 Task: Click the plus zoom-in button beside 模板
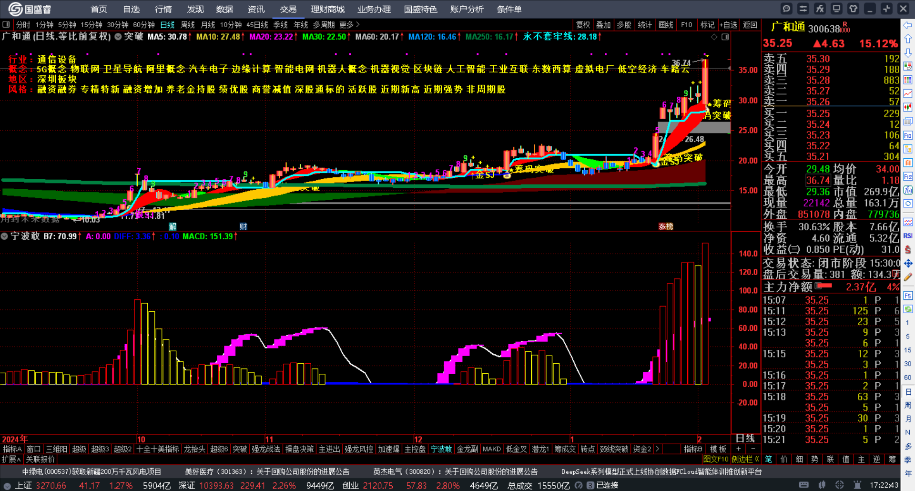(x=738, y=449)
